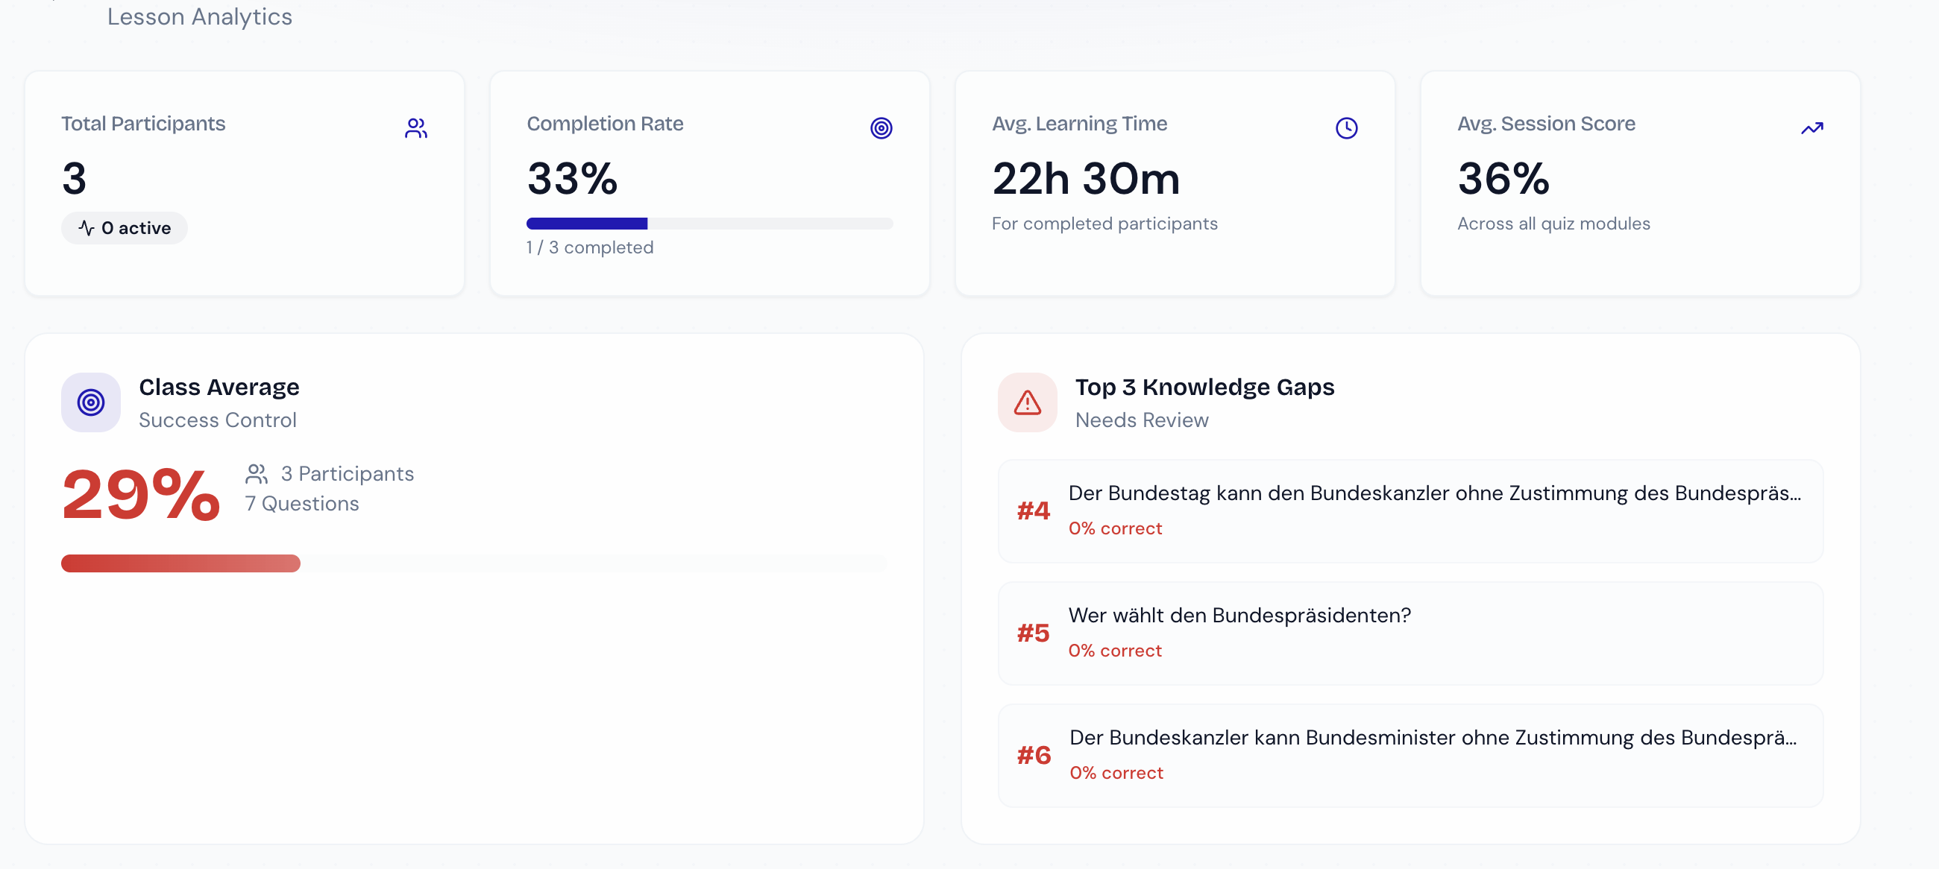Click the 7 Questions label
Screen dimensions: 1939x869
pos(301,502)
